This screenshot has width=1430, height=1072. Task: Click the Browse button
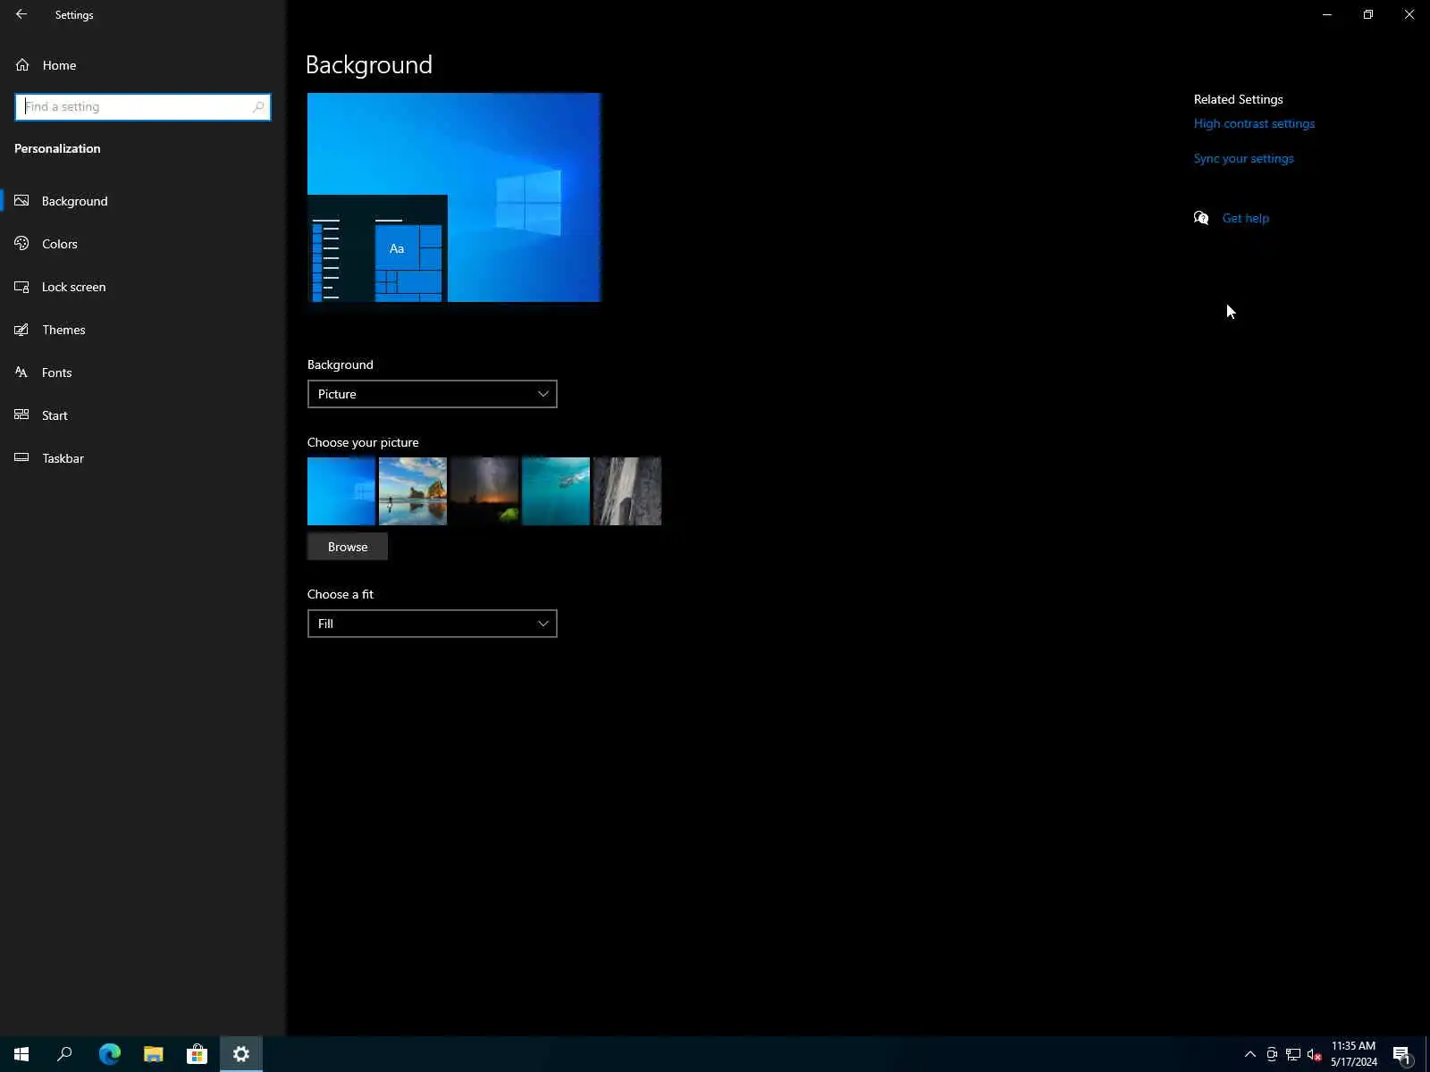click(x=348, y=547)
